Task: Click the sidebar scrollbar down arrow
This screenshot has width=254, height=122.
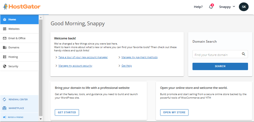Action: (x=41, y=119)
